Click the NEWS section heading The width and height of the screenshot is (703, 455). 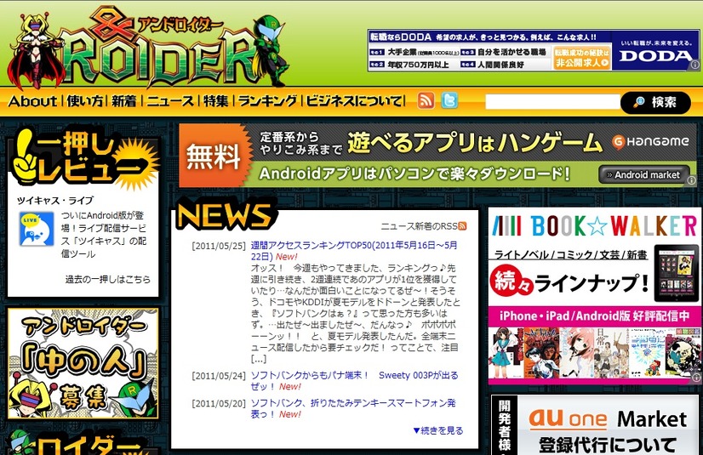pyautogui.click(x=226, y=214)
